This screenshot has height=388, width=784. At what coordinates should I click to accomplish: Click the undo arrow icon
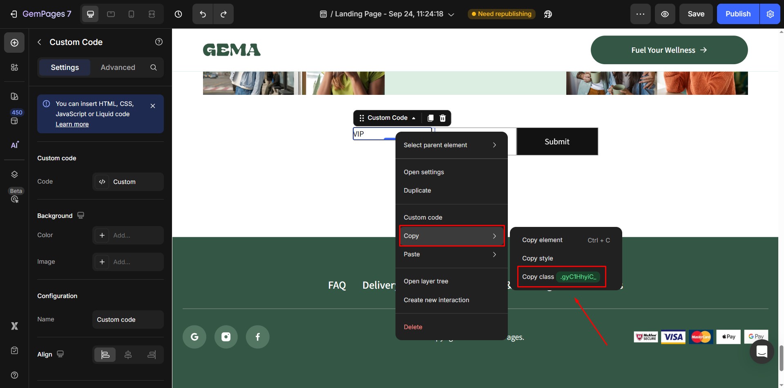coord(203,14)
